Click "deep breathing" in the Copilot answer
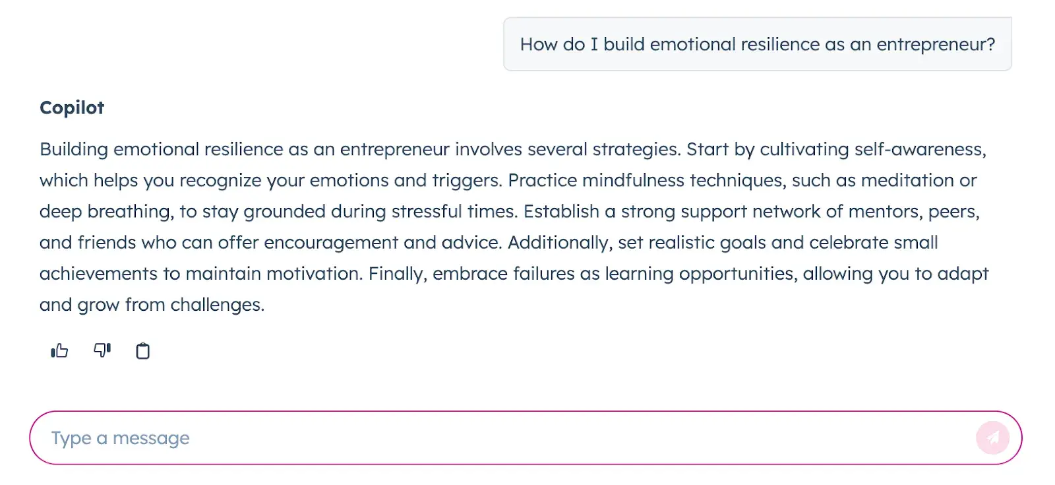Image resolution: width=1055 pixels, height=485 pixels. [106, 212]
